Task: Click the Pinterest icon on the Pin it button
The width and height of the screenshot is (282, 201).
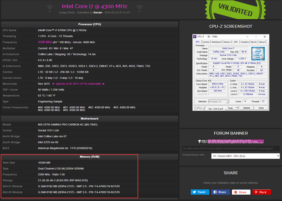Action: point(256,192)
